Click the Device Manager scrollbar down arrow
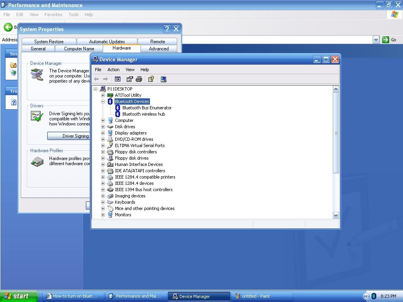The height and width of the screenshot is (302, 403). pyautogui.click(x=336, y=215)
